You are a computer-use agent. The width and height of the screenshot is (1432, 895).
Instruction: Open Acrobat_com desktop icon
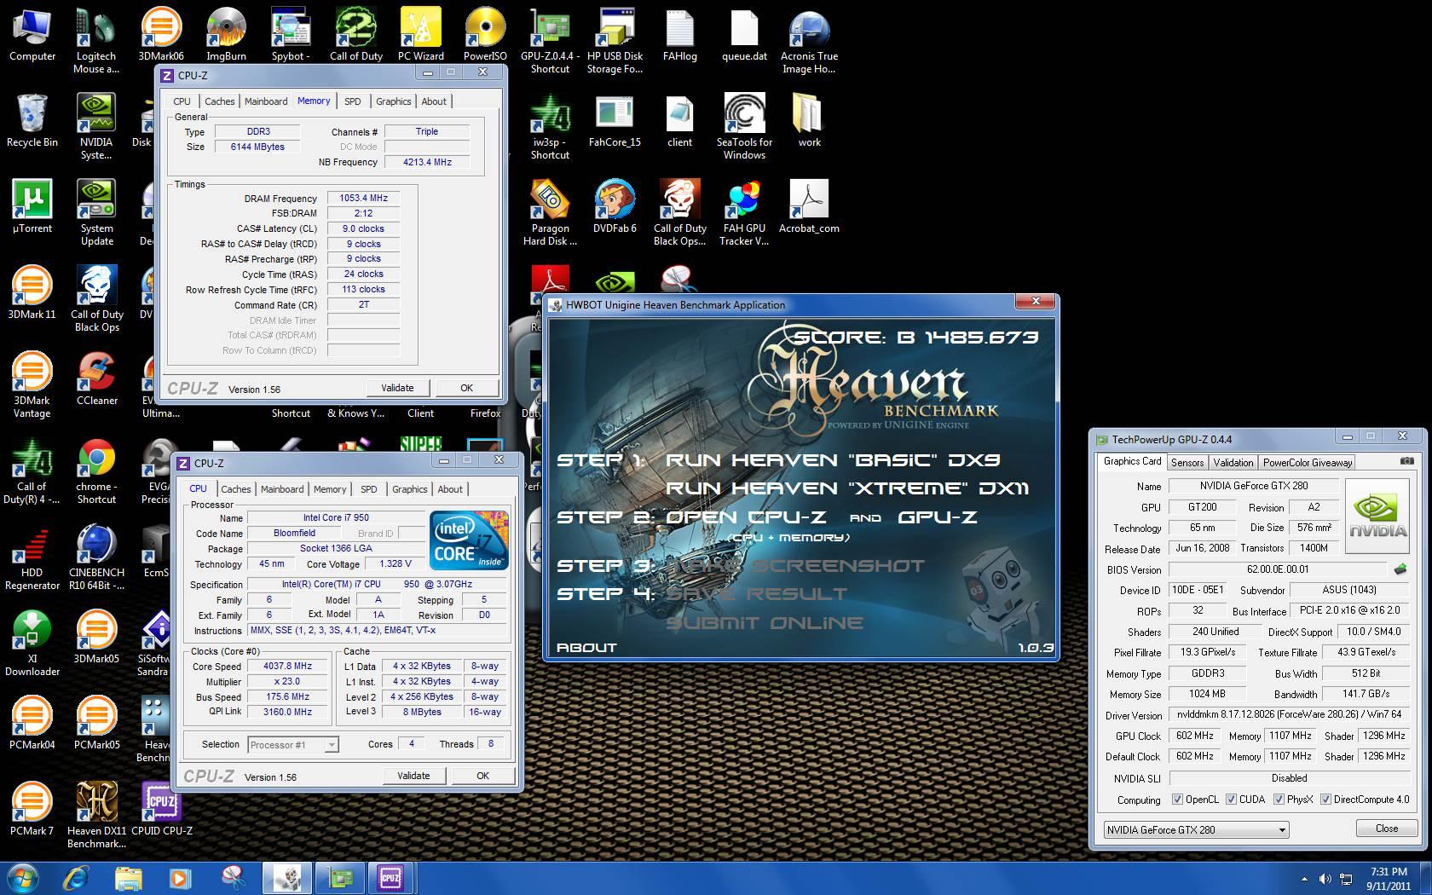[x=809, y=207]
